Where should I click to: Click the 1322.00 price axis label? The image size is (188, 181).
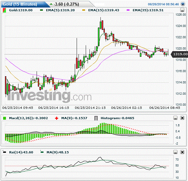[x=181, y=37]
